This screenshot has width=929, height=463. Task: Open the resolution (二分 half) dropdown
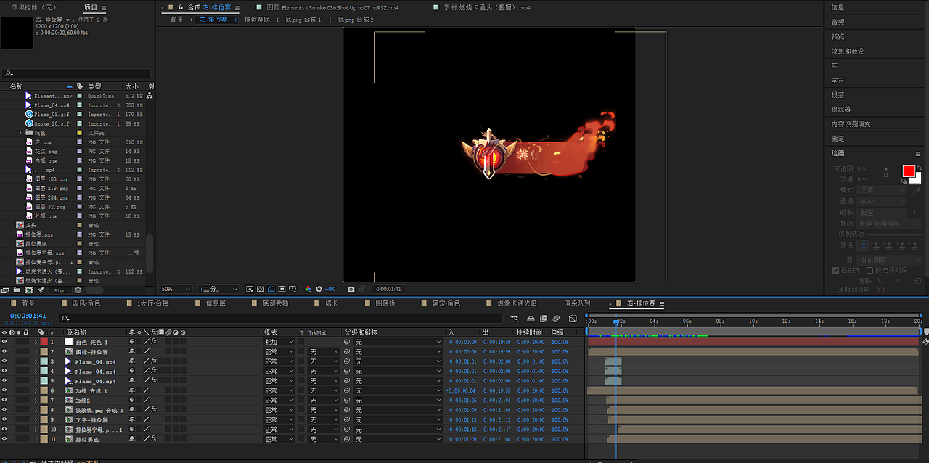218,289
